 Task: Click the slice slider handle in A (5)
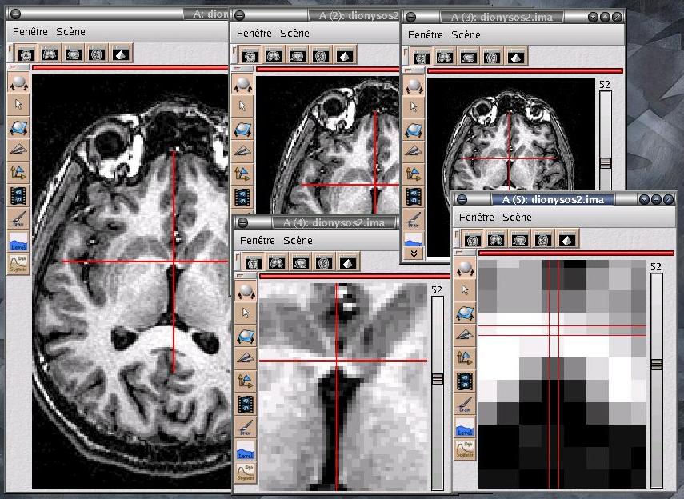coord(657,364)
